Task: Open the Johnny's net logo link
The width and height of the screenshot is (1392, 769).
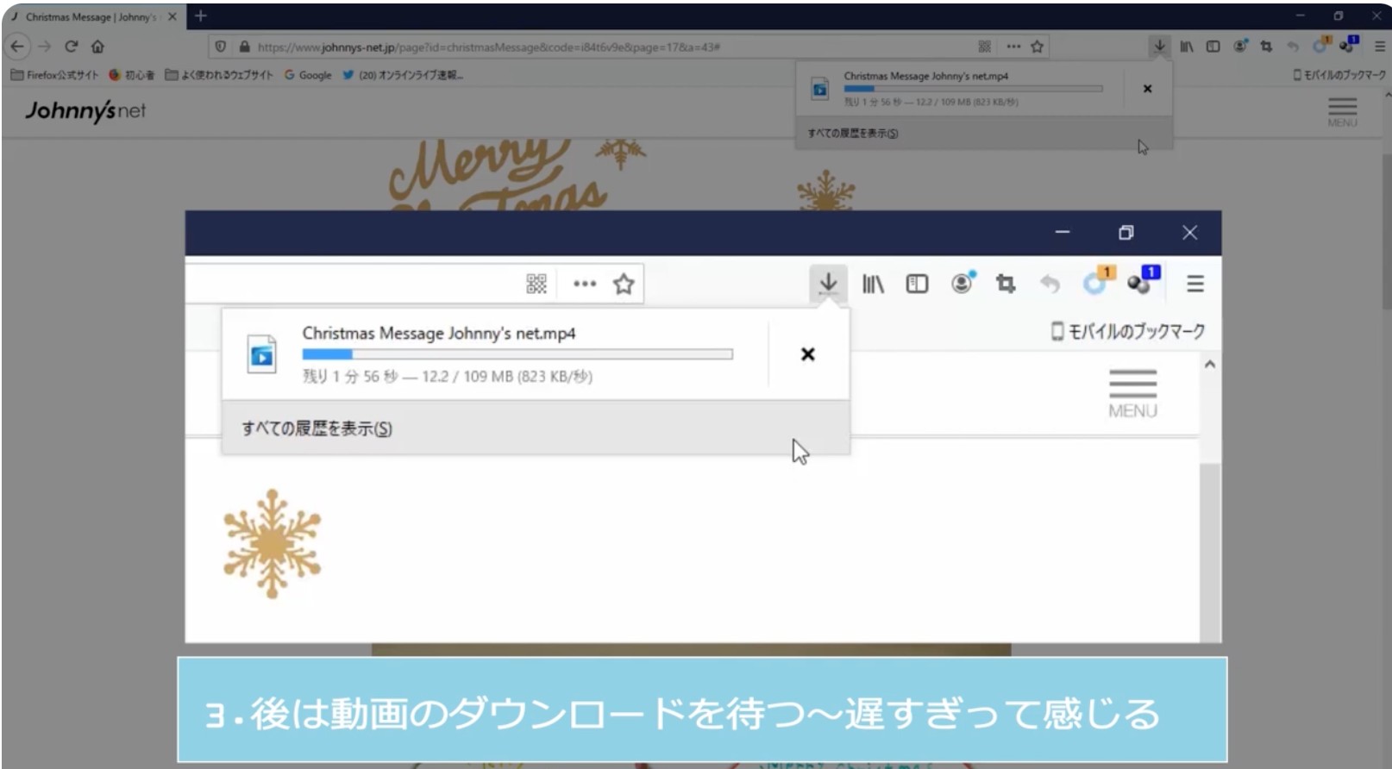Action: click(x=85, y=110)
